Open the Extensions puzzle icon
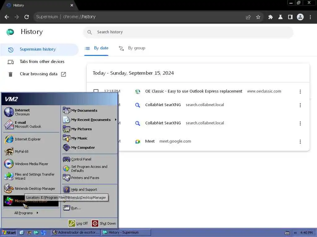This screenshot has width=317, height=237. [271, 17]
